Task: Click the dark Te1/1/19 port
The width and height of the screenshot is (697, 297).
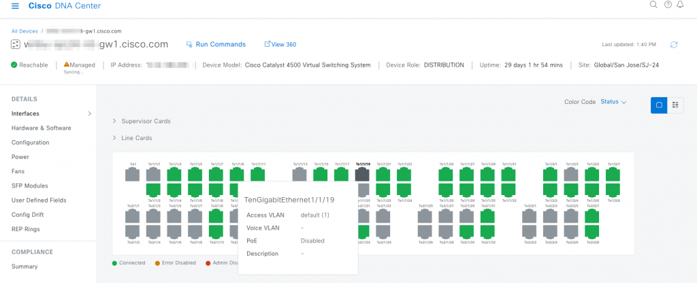Action: pos(362,175)
